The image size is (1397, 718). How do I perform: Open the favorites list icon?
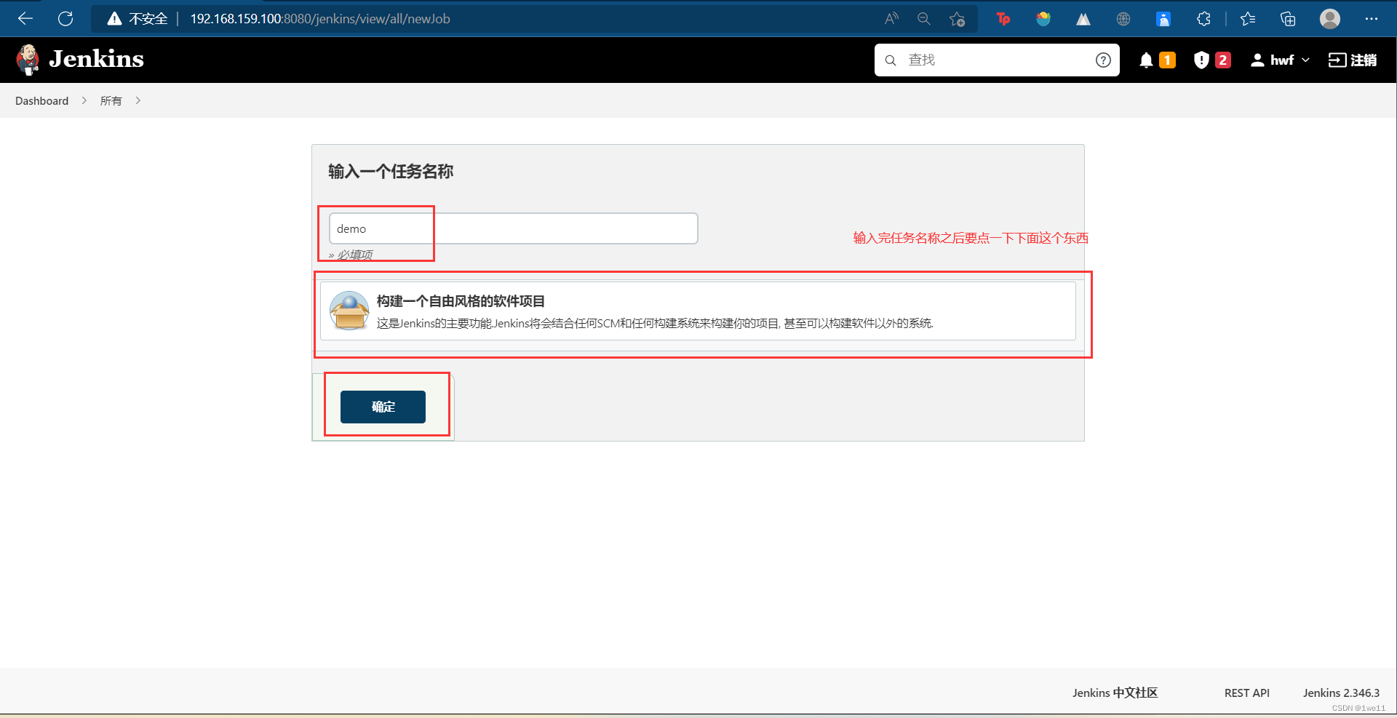pyautogui.click(x=1249, y=19)
